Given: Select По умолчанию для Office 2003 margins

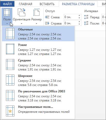Looking at the screenshot, I should pos(38,96).
